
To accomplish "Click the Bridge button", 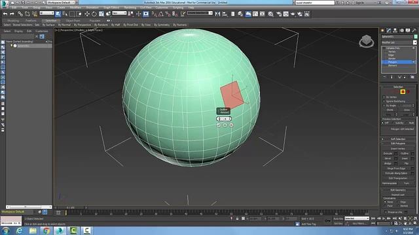I will (x=388, y=163).
